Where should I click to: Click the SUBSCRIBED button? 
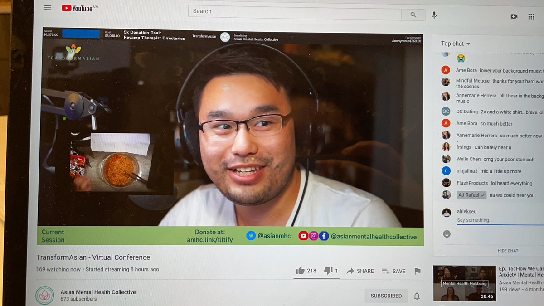pyautogui.click(x=386, y=296)
